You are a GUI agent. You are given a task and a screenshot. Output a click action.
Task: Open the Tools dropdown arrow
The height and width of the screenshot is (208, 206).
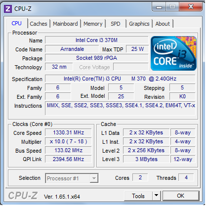tap(156, 196)
